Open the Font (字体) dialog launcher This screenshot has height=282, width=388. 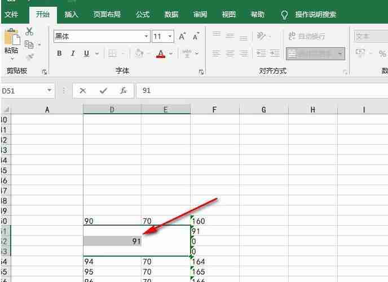pyautogui.click(x=201, y=72)
